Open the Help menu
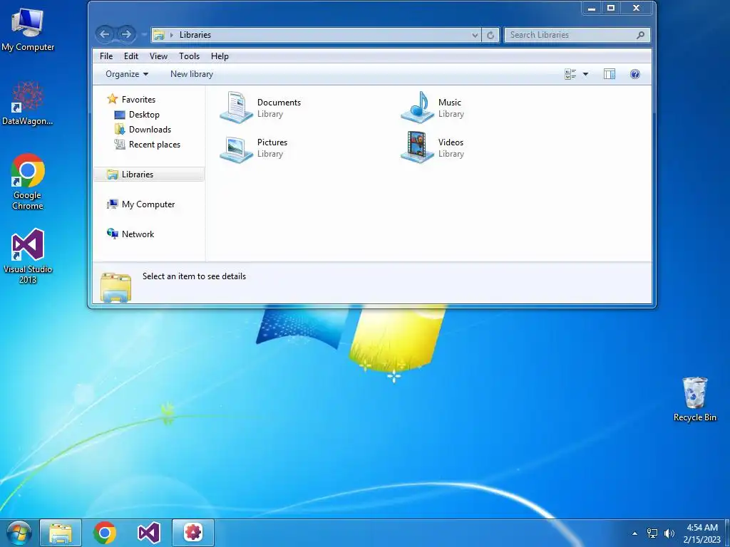The width and height of the screenshot is (730, 547). 220,56
